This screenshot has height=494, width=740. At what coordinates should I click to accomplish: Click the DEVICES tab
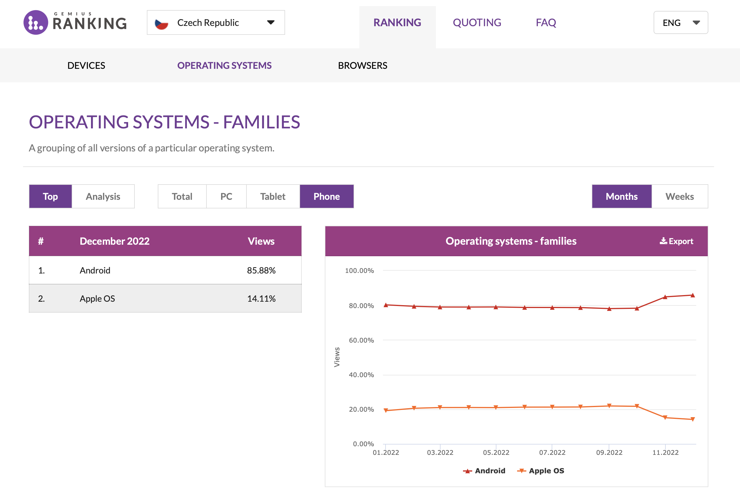[x=86, y=66]
